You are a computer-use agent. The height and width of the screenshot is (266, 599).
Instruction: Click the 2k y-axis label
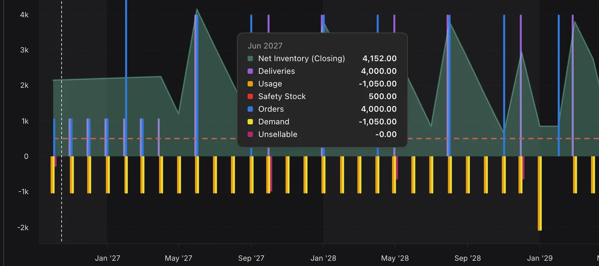(x=24, y=86)
